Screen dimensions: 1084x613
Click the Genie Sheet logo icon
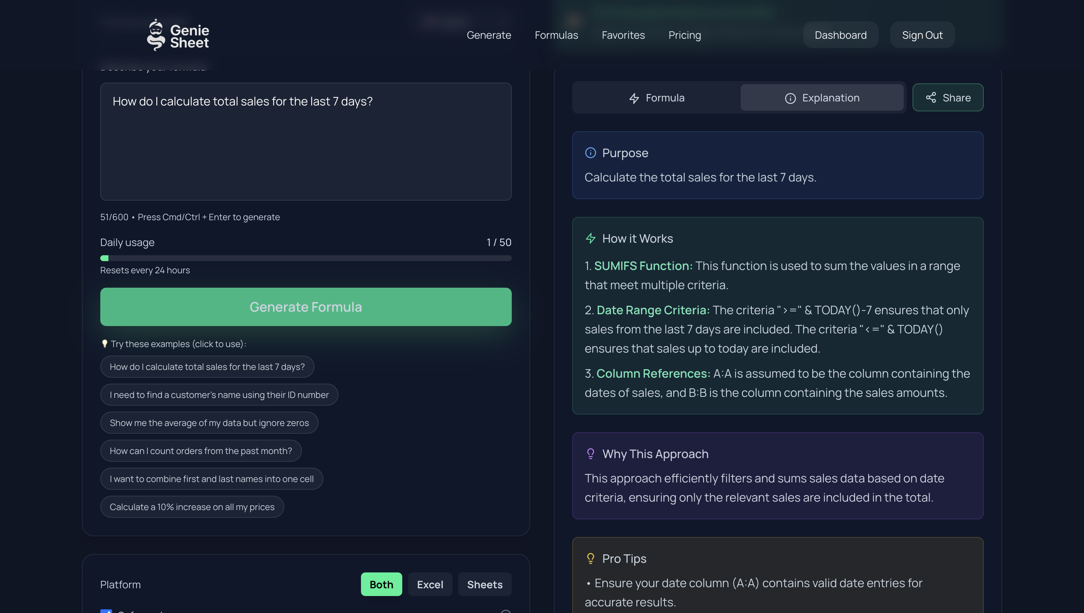tap(156, 35)
